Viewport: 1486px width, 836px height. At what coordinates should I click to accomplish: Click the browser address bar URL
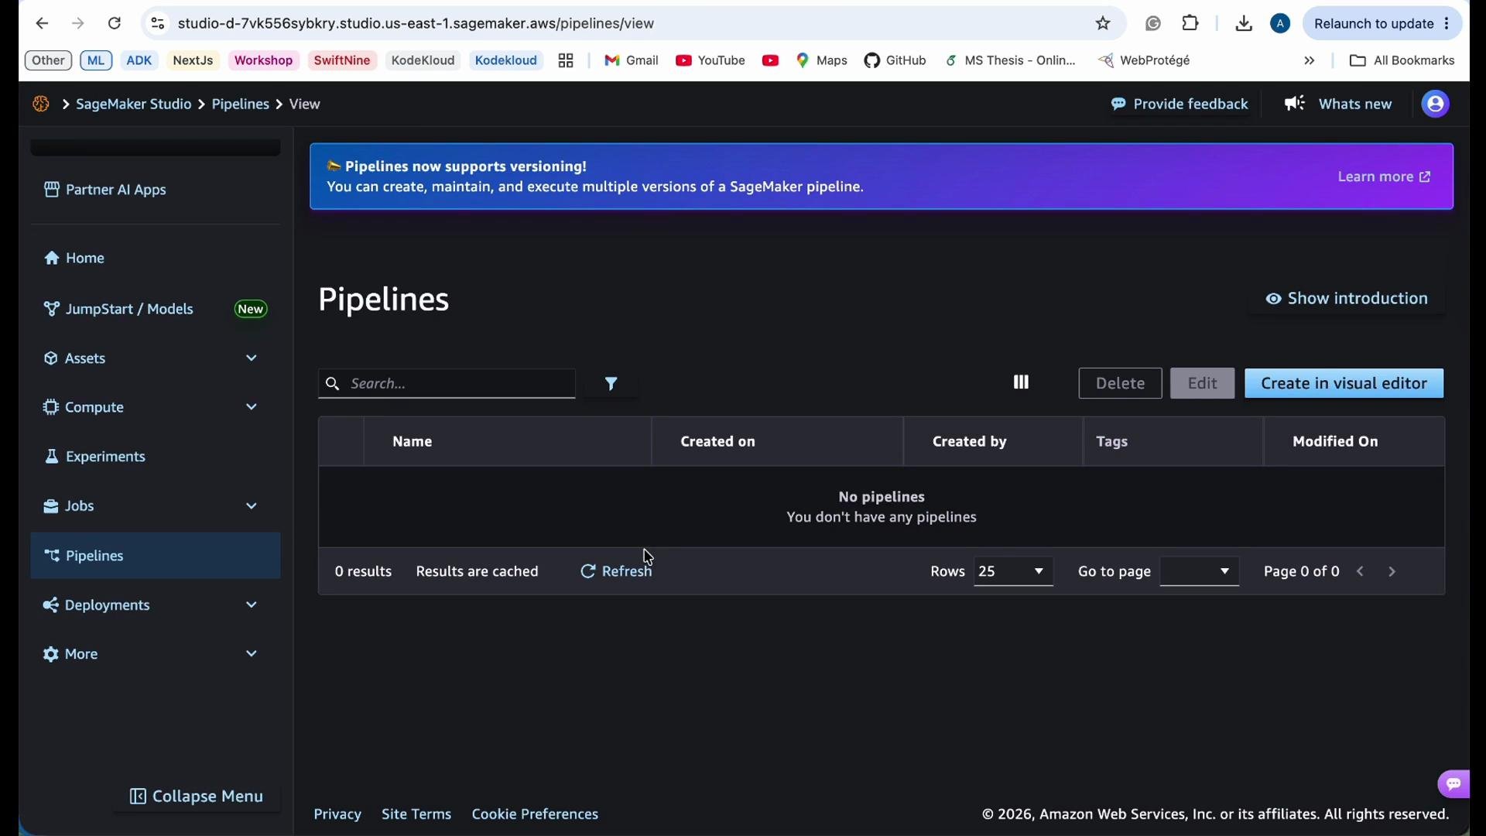point(416,24)
